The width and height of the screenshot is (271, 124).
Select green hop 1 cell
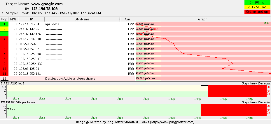click(x=4, y=24)
